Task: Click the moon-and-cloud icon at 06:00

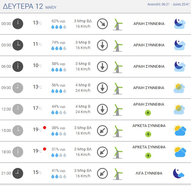Action: click(180, 66)
